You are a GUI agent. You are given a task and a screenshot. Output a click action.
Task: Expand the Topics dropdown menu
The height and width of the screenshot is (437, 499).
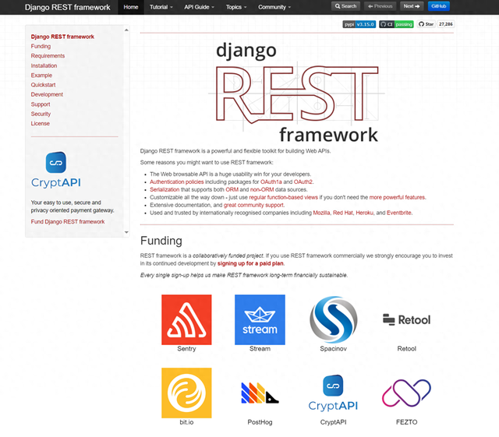(236, 7)
